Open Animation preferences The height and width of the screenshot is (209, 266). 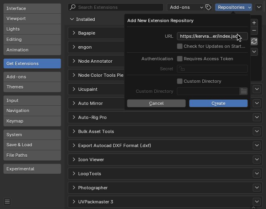[32, 50]
